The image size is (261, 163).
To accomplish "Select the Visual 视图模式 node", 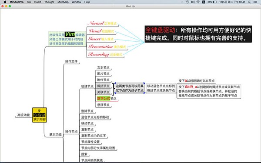I will [x=101, y=31].
